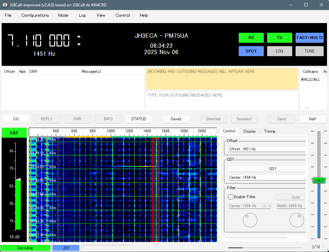Click the frequency up arrow
The image size is (329, 252).
(79, 37)
